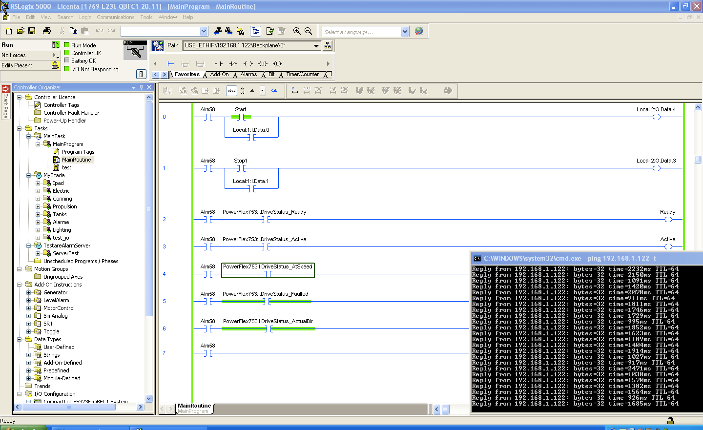This screenshot has width=703, height=430.
Task: Click the Open folder icon
Action: 21,31
